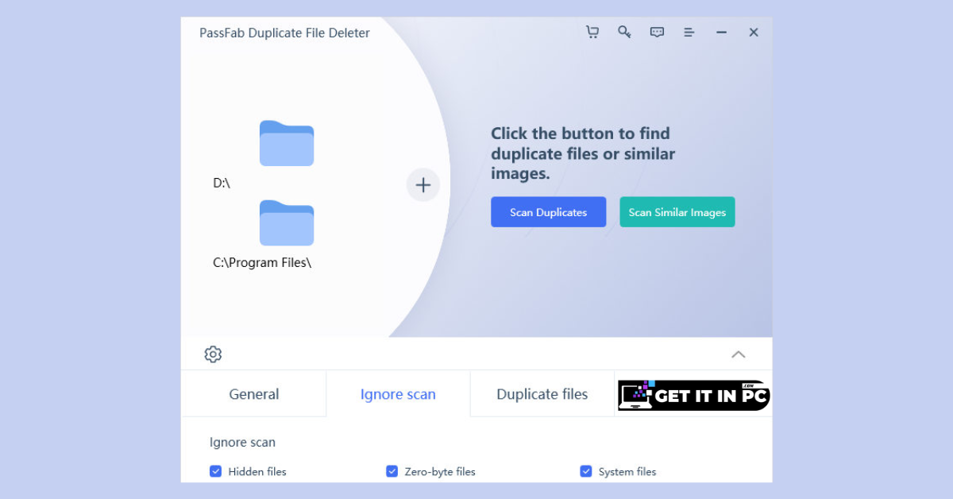The image size is (953, 499).
Task: Click the key registration icon
Action: tap(625, 32)
